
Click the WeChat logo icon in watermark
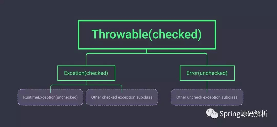tap(213, 113)
